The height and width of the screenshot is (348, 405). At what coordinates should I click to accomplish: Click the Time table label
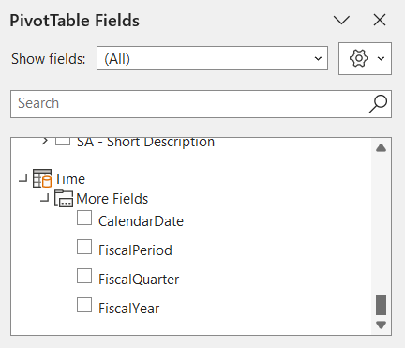pos(70,179)
